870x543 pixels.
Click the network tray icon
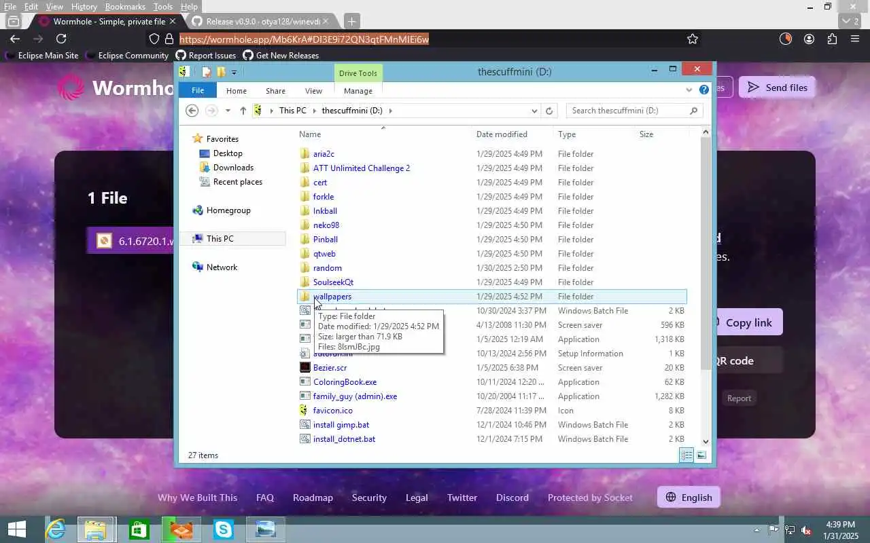pyautogui.click(x=790, y=530)
